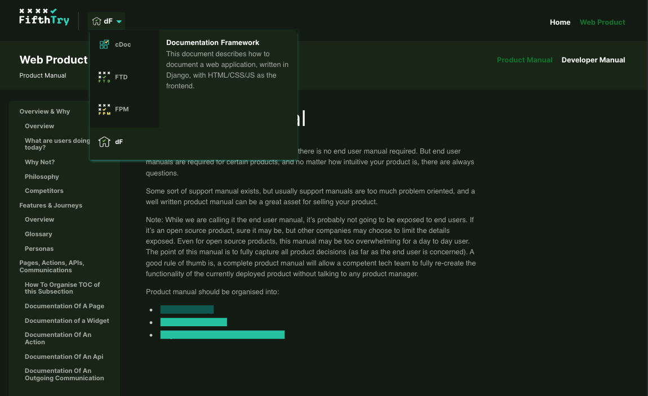The height and width of the screenshot is (396, 648).
Task: Open the Glossary page
Action: [38, 234]
